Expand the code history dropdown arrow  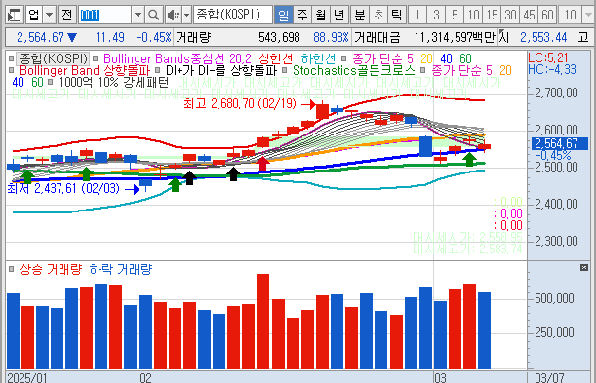(138, 15)
